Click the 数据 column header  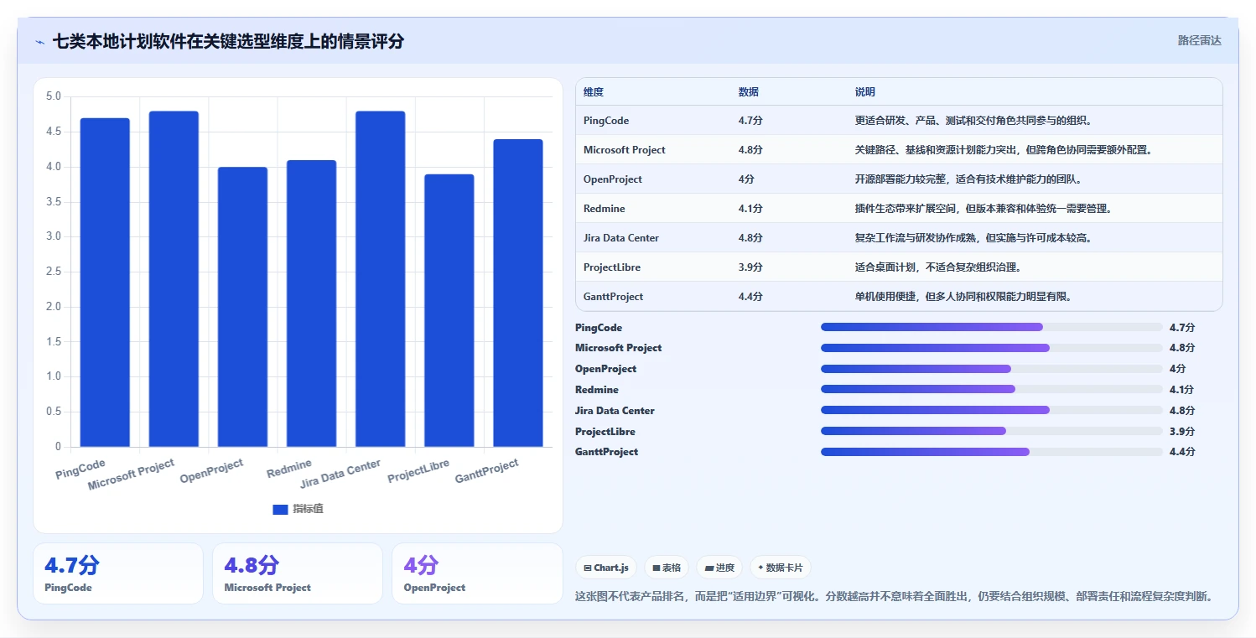click(749, 91)
